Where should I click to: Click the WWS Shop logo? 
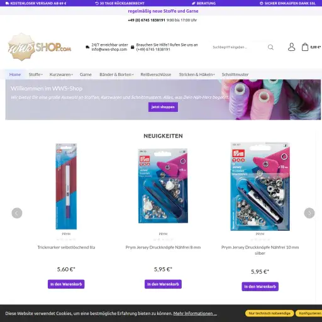pos(40,47)
